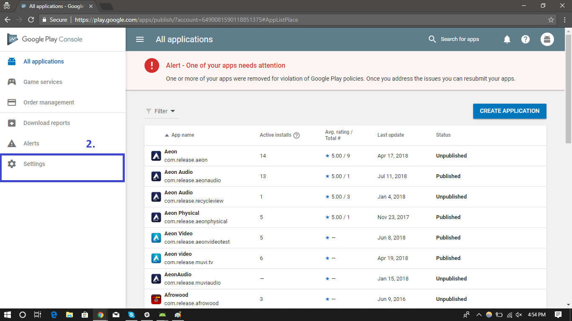
Task: Open the Microsoft Store taskbar icon
Action: pos(85,315)
